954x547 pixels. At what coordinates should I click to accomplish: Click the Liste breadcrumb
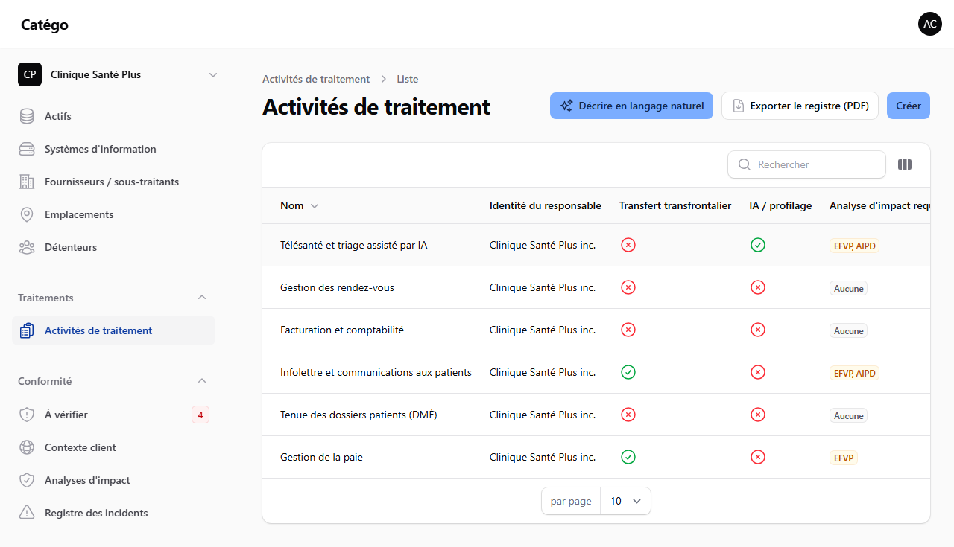[x=408, y=79]
